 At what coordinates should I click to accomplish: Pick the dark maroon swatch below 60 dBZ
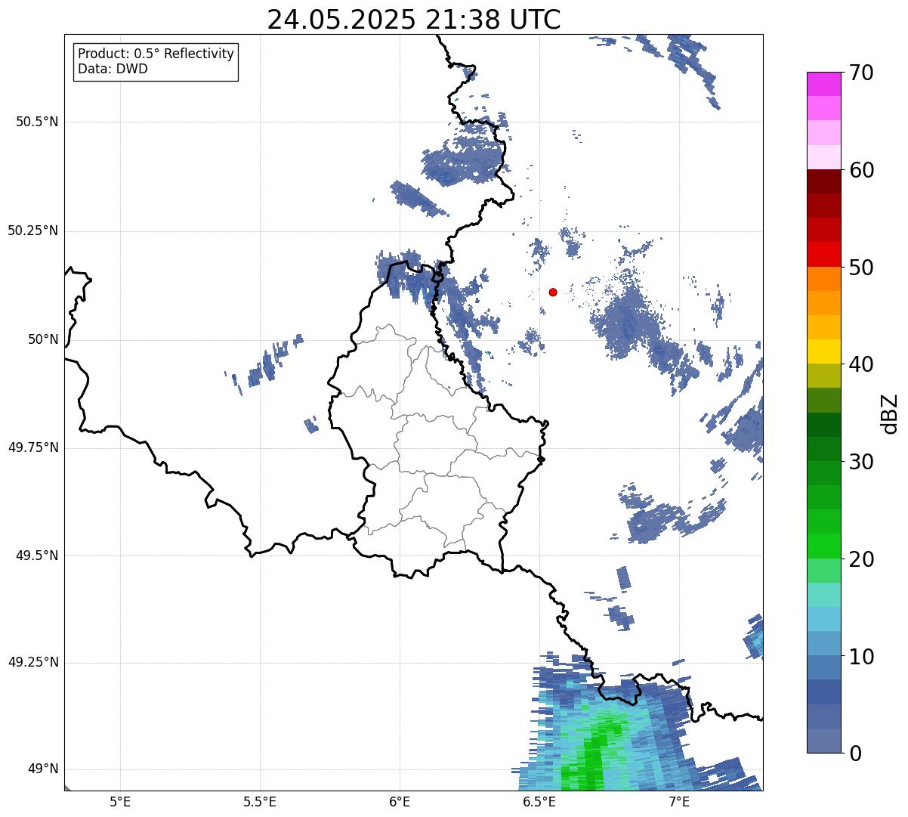[x=823, y=181]
